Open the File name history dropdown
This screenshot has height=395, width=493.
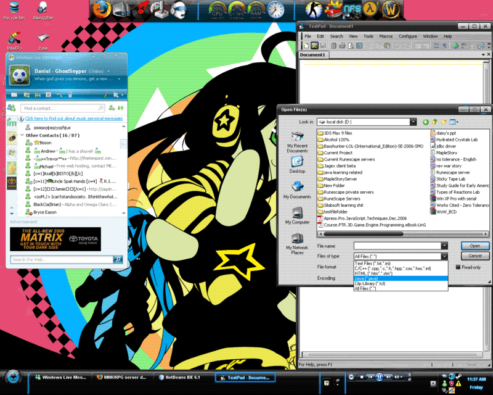tap(444, 246)
